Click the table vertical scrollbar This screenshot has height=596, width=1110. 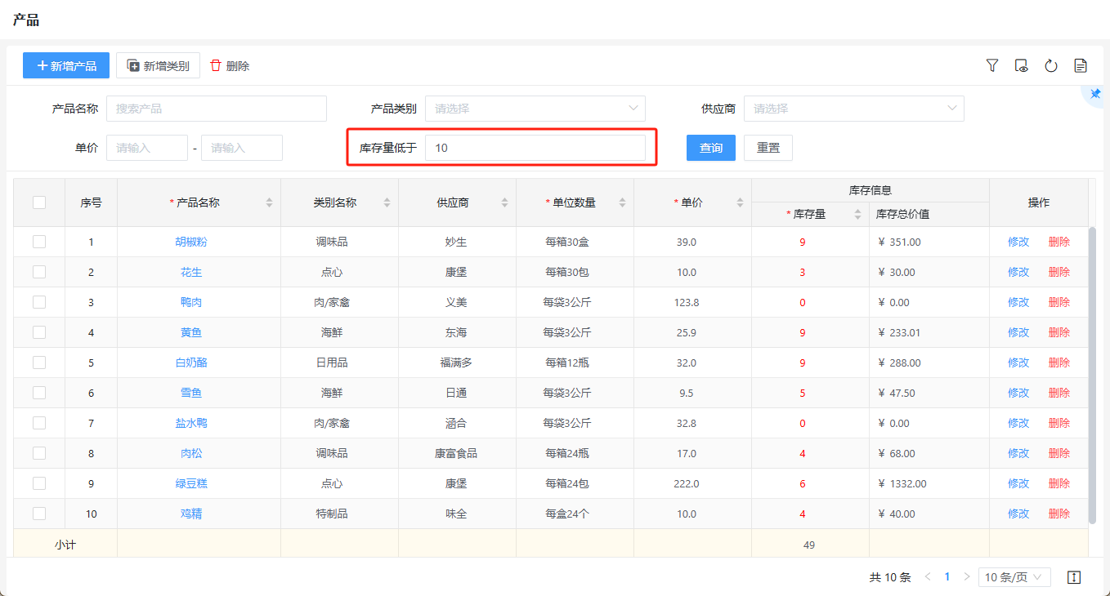(1093, 376)
